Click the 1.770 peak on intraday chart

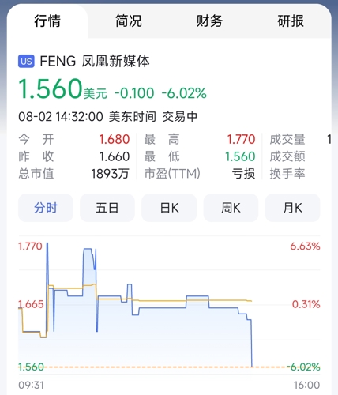[x=47, y=243]
